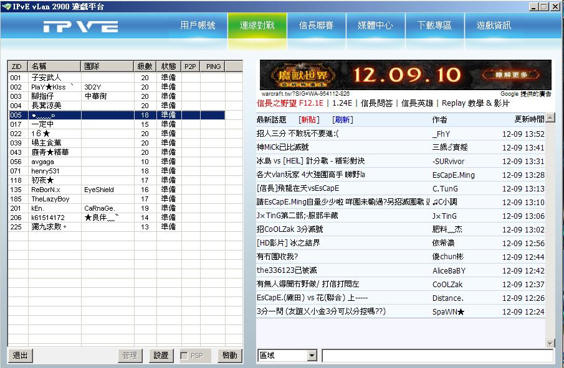
Task: Sort by 級數 column header
Action: pyautogui.click(x=145, y=67)
